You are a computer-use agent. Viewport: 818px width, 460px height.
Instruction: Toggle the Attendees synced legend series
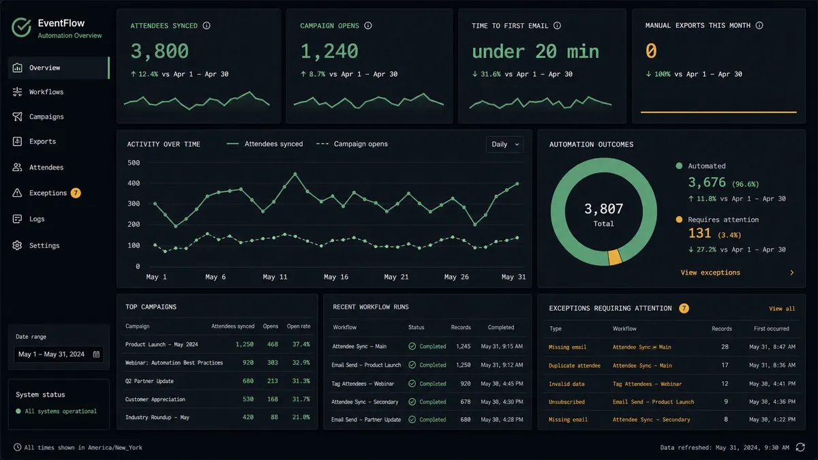click(x=264, y=144)
